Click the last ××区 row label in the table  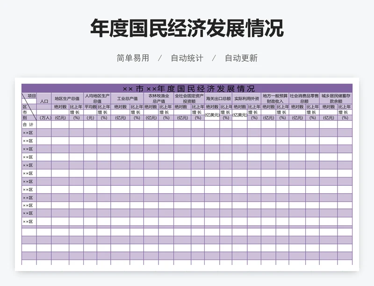28,222
